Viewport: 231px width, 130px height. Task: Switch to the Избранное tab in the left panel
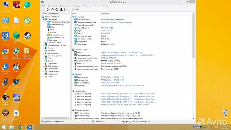(x=53, y=13)
